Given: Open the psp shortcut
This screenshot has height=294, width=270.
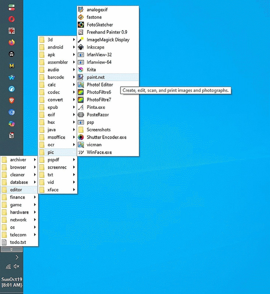Looking at the screenshot, I should coord(108,122).
